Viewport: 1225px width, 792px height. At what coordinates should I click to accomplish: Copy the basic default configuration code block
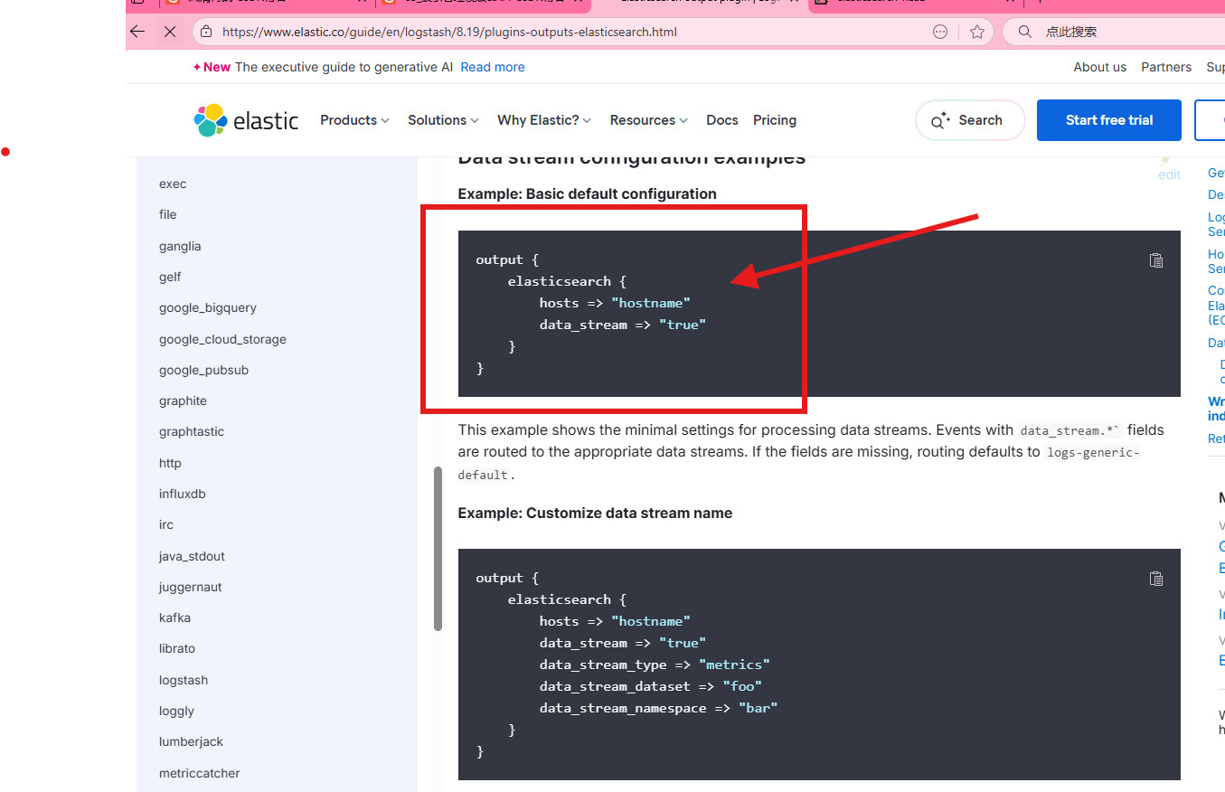pyautogui.click(x=1155, y=260)
